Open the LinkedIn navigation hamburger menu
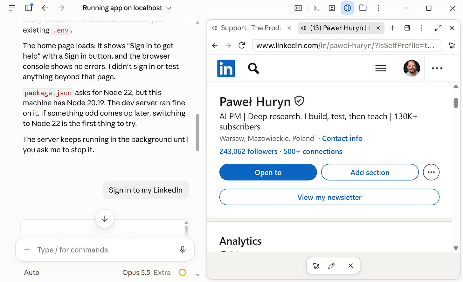Viewport: 463px width, 282px height. [x=381, y=68]
